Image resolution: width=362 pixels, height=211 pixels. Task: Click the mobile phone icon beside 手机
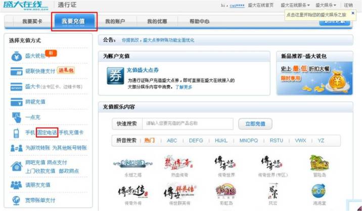point(16,133)
